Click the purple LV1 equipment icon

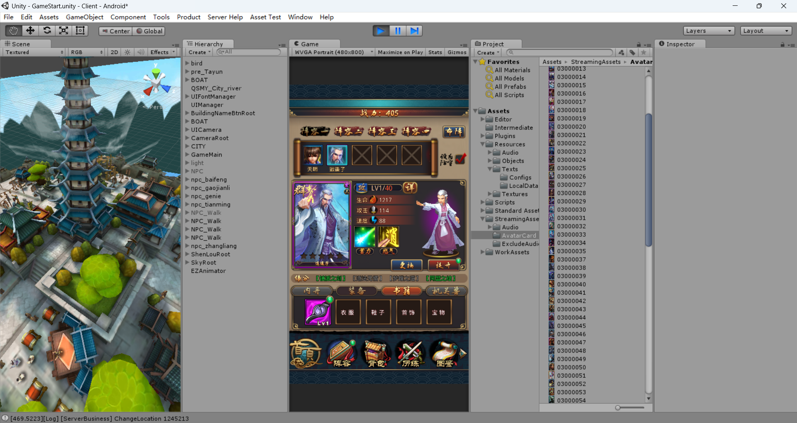pos(318,312)
